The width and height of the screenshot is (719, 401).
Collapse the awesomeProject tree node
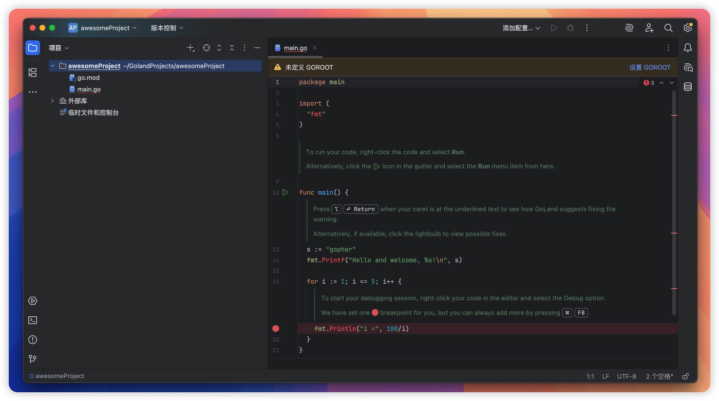(53, 66)
